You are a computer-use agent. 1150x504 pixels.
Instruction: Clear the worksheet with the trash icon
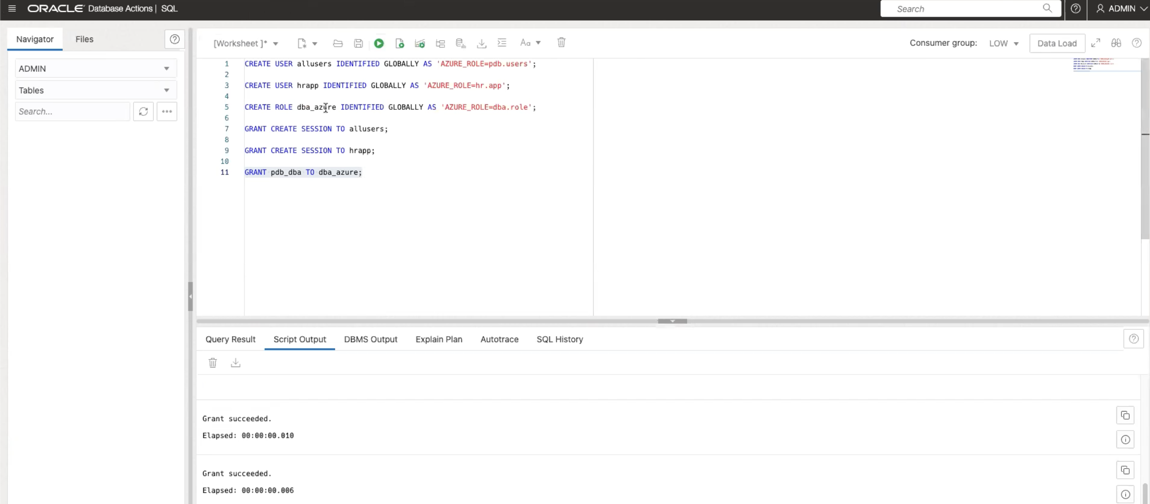561,42
